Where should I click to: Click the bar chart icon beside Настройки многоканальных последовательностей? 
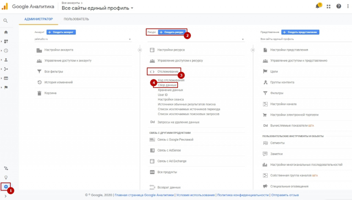tap(265, 165)
